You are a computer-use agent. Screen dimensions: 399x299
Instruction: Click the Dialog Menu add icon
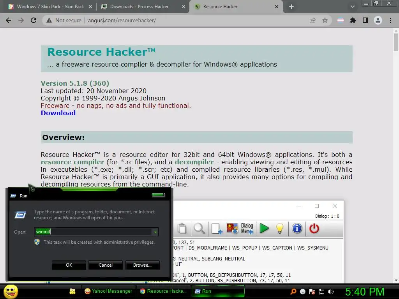[x=247, y=228]
